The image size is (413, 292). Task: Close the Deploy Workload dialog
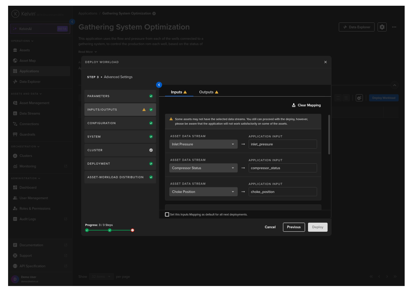click(x=325, y=62)
